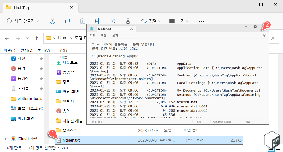
Task: Select the 저장된 게임 folder in file list
Action: click(69, 121)
